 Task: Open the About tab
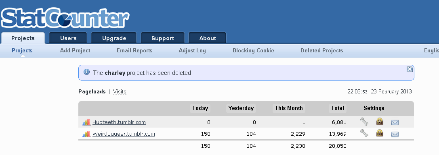208,38
